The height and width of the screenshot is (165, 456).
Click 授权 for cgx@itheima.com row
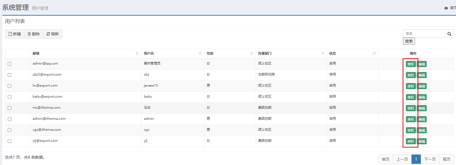pos(411,130)
